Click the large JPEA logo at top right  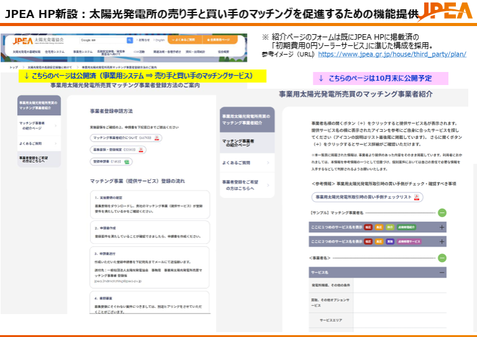pos(443,12)
